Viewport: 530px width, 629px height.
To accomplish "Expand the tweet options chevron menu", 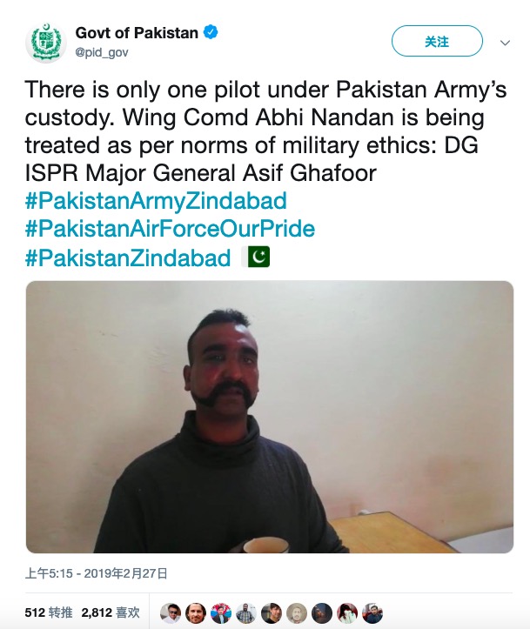I will (505, 42).
